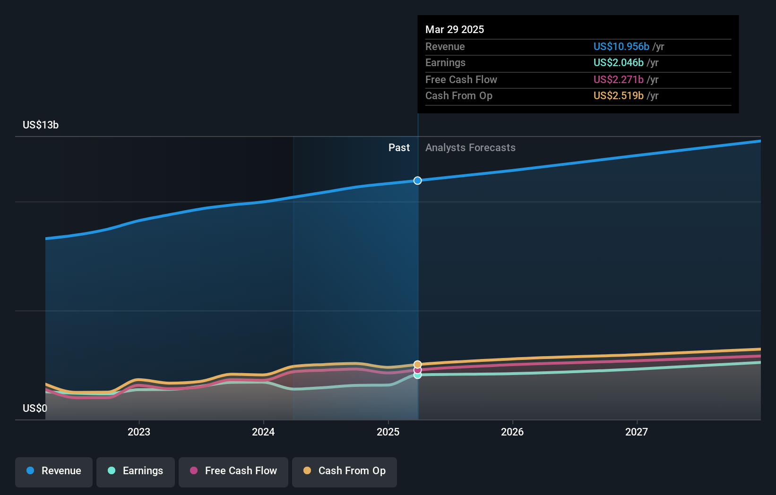Click the Cash From Op row label in tooltip

[459, 95]
